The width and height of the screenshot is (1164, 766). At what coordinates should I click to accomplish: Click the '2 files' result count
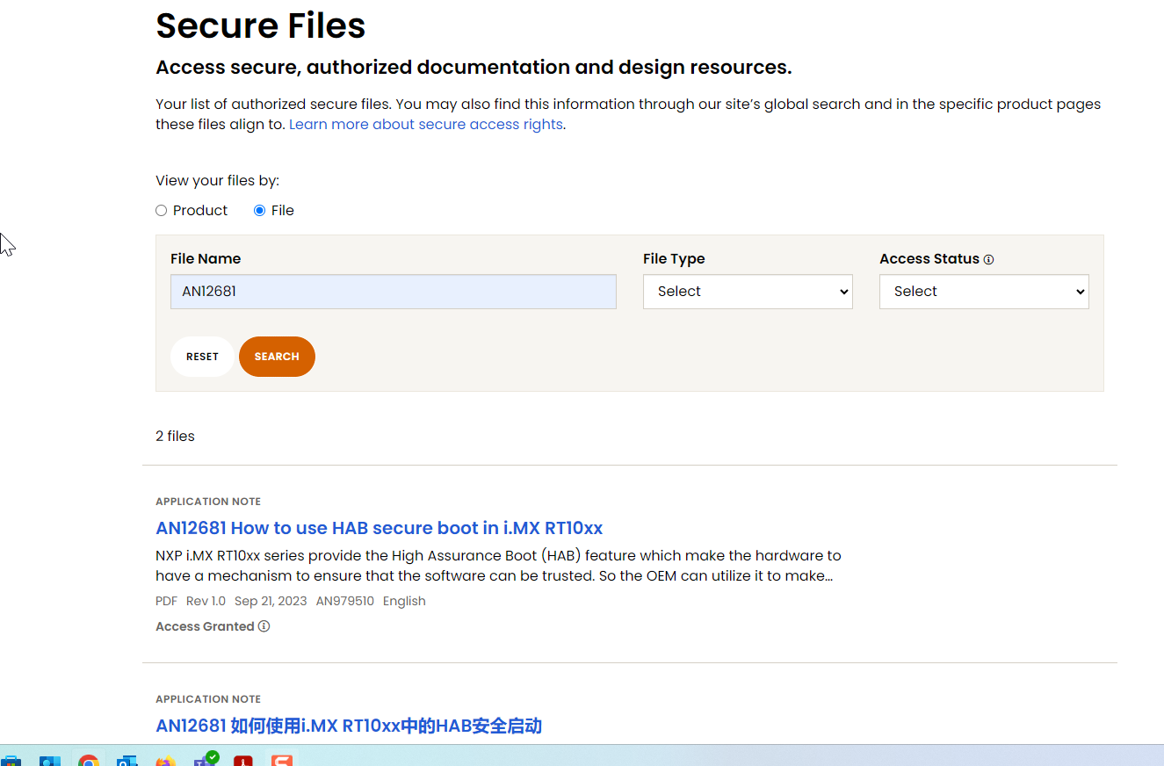[x=175, y=436]
